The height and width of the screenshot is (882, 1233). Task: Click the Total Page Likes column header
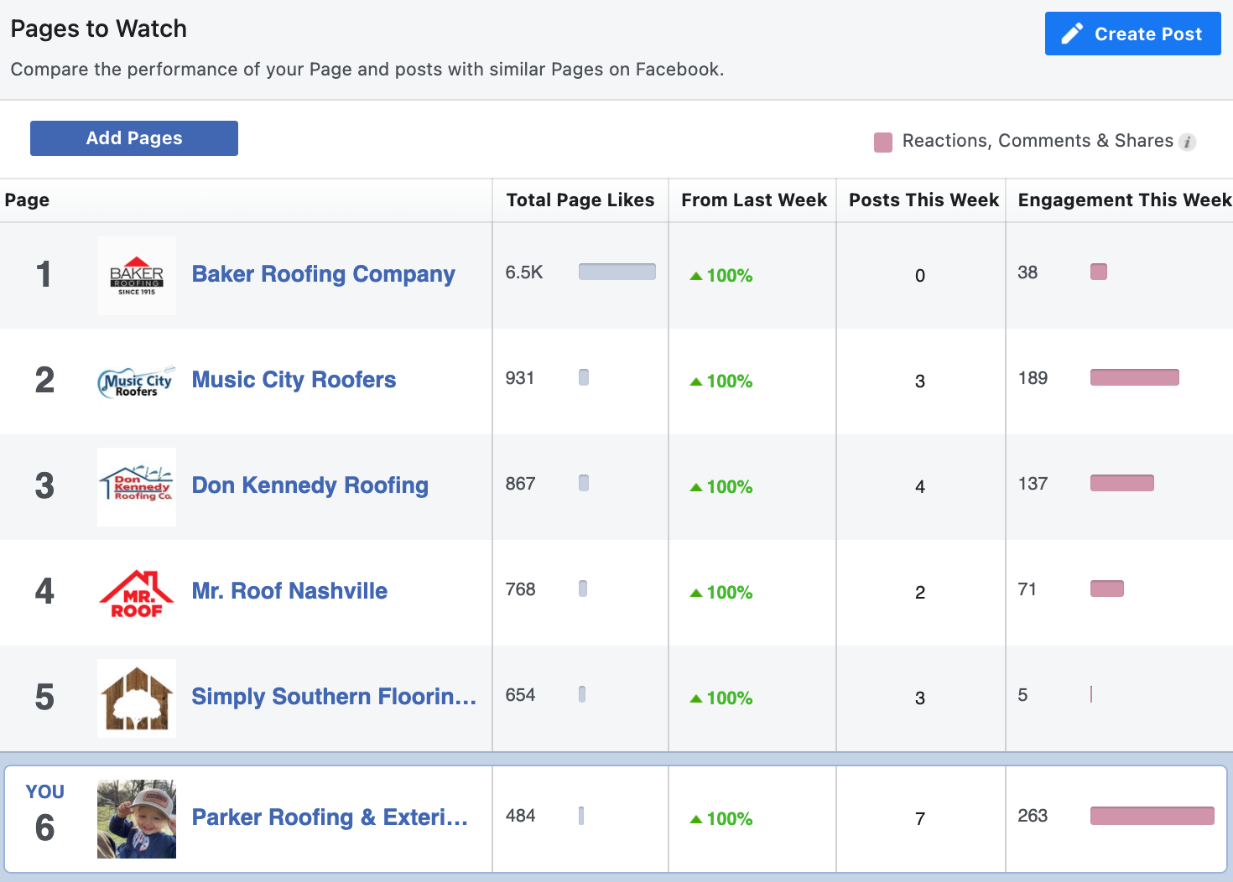580,200
